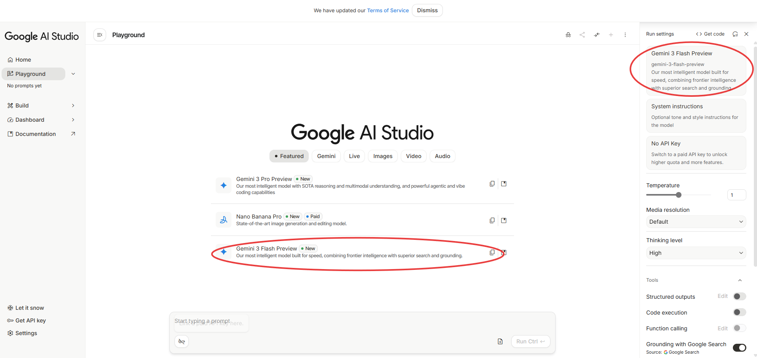Select the Featured tab

click(x=289, y=156)
